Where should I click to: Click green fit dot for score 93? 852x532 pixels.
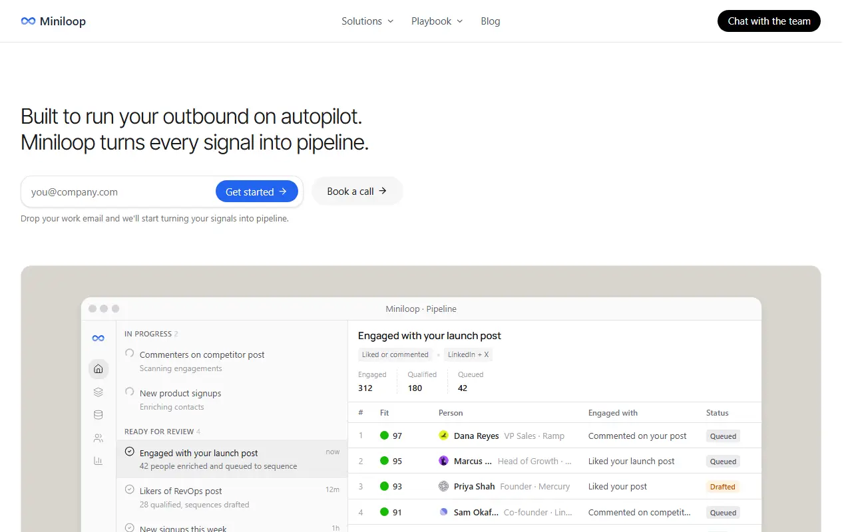pyautogui.click(x=384, y=486)
